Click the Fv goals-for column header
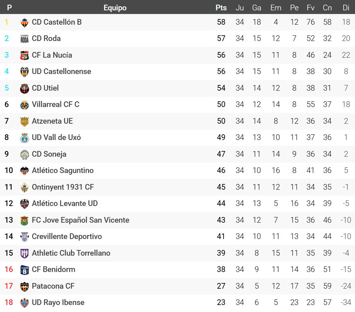This screenshot has height=312, width=355. (x=311, y=8)
